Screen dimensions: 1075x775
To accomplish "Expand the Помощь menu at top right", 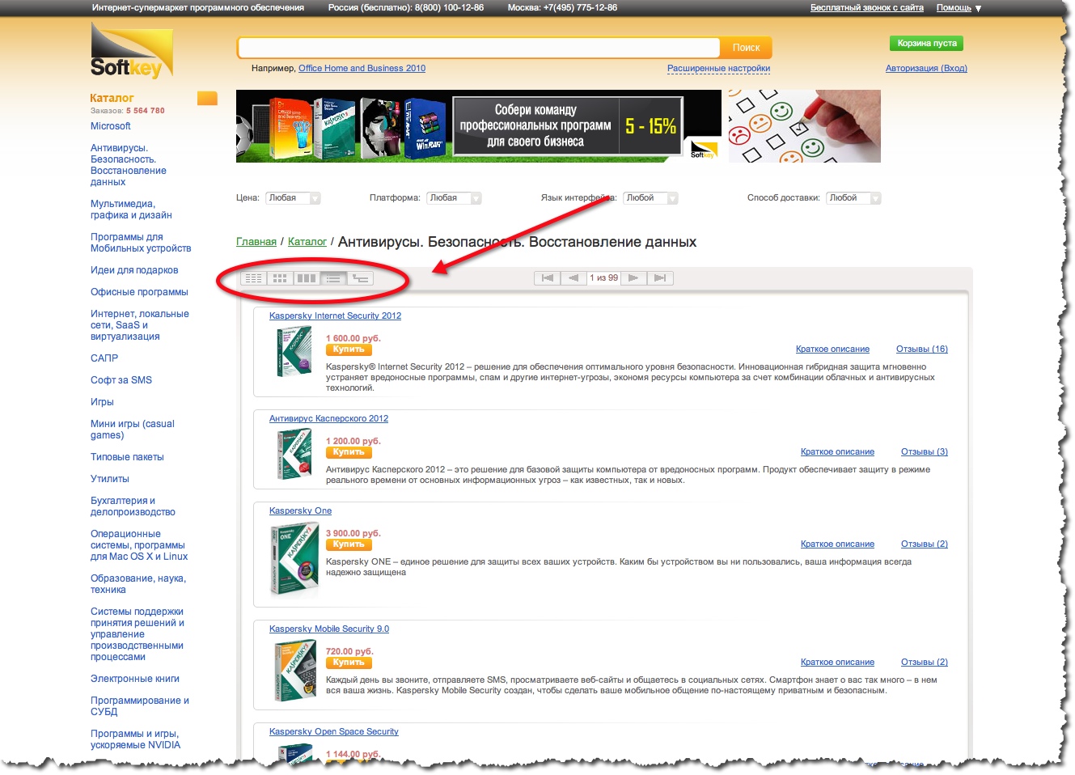I will coord(959,8).
